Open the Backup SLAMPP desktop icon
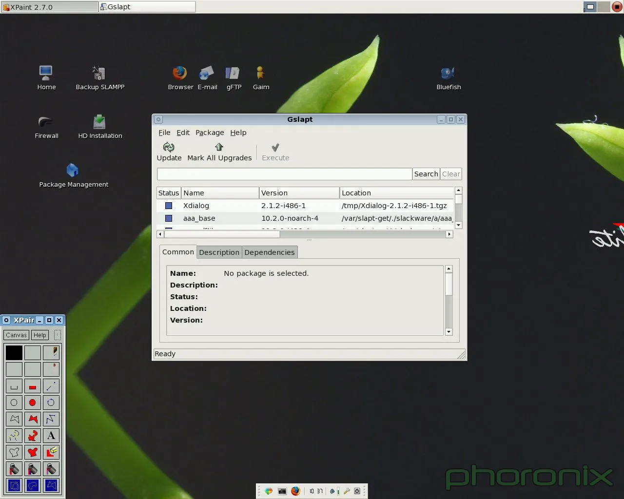The width and height of the screenshot is (624, 499). (100, 78)
